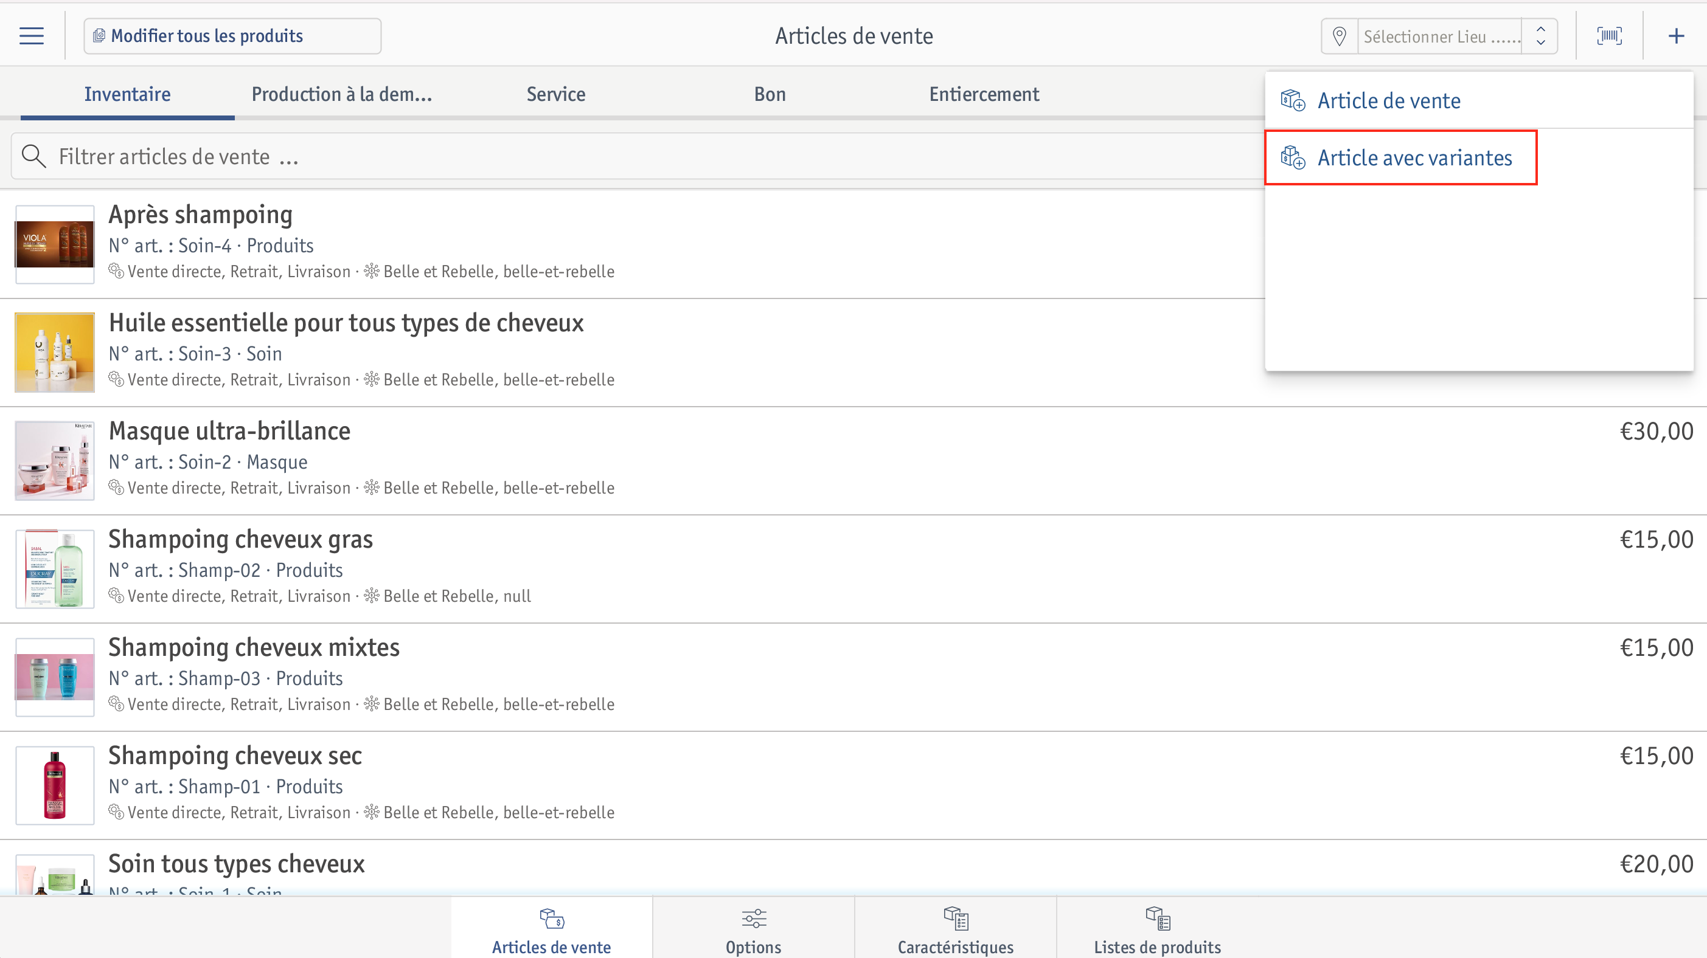Click the €30,00 price of Masque ultra-brillance
This screenshot has width=1707, height=958.
coord(1656,431)
